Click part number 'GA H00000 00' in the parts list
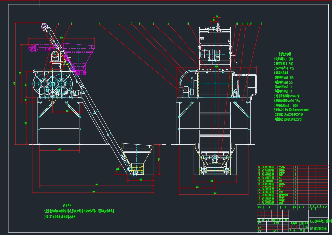 [268, 184]
